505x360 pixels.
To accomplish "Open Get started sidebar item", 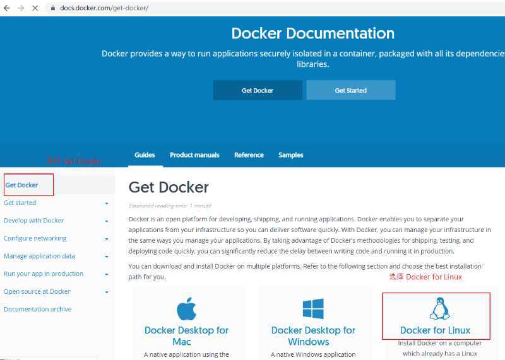I will [x=20, y=202].
